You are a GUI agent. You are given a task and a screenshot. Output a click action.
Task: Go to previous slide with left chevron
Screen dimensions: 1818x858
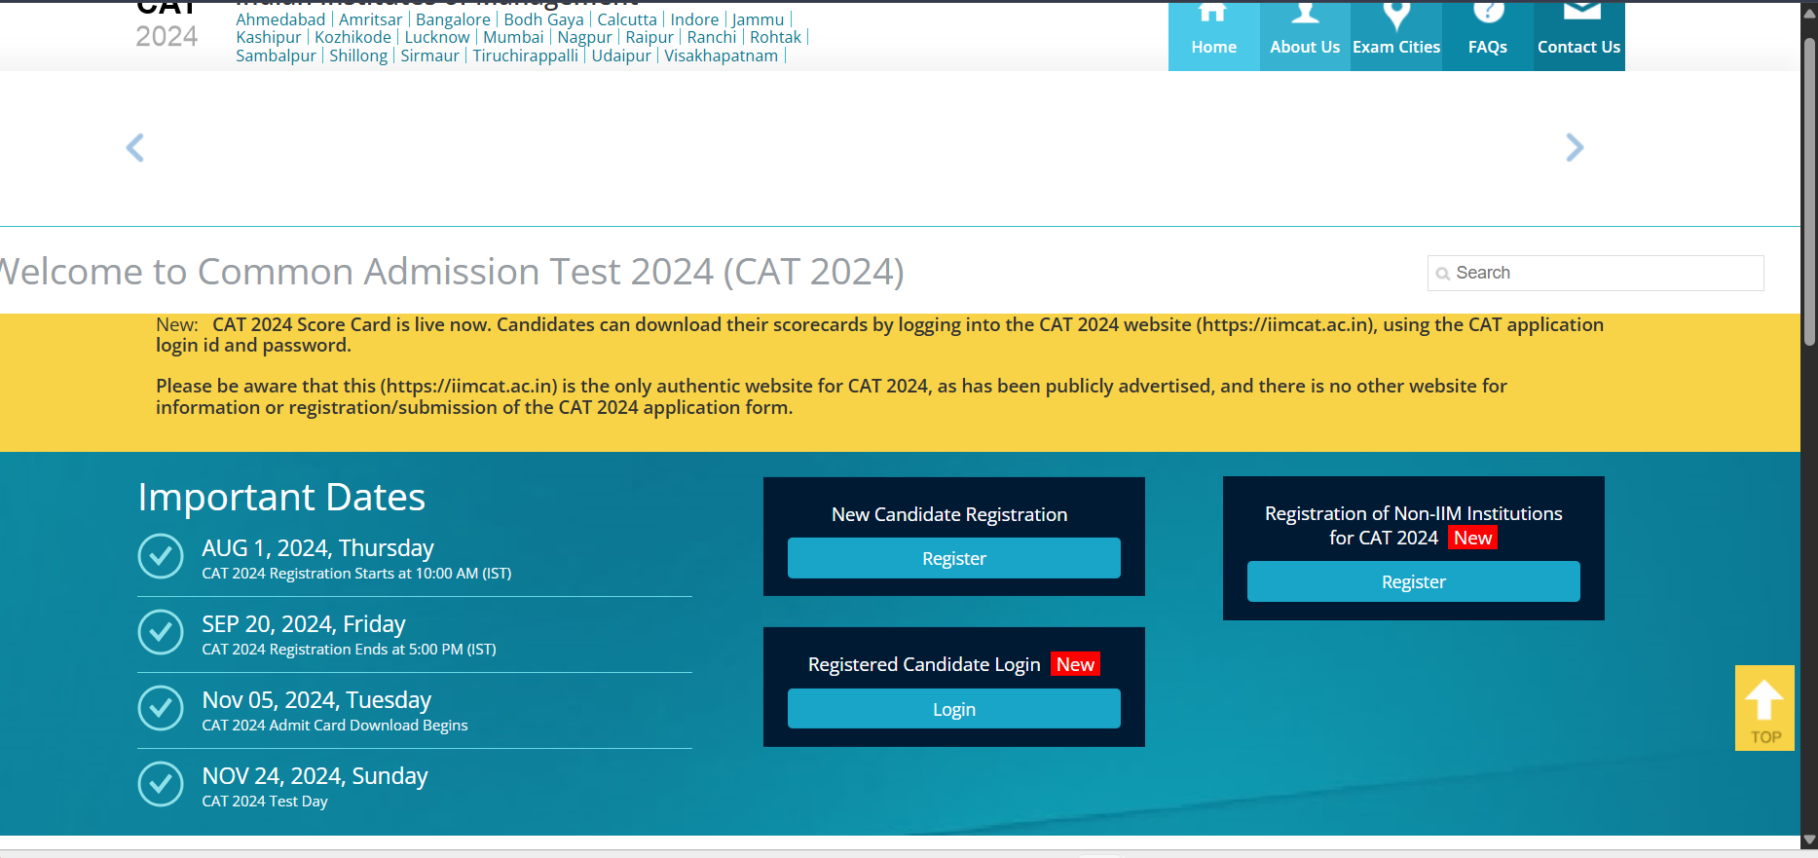[135, 148]
